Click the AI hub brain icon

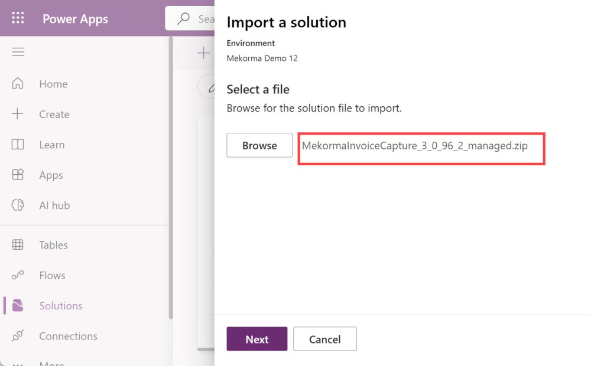[x=18, y=205]
